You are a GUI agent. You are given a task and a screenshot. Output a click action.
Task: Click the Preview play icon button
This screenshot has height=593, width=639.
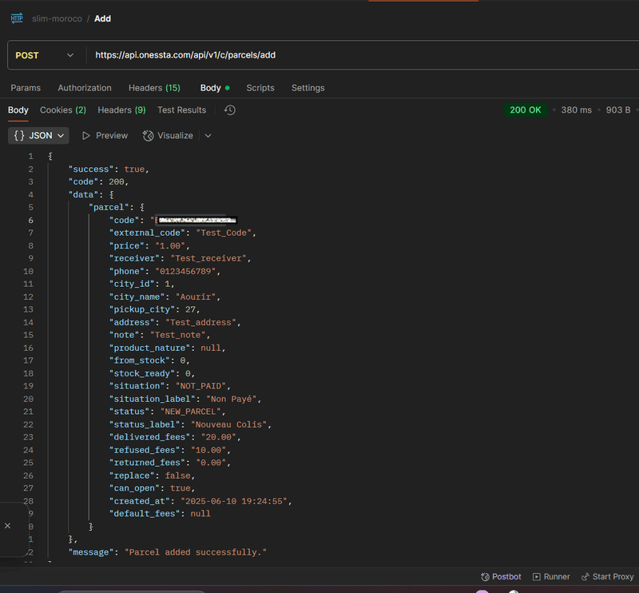(x=86, y=136)
